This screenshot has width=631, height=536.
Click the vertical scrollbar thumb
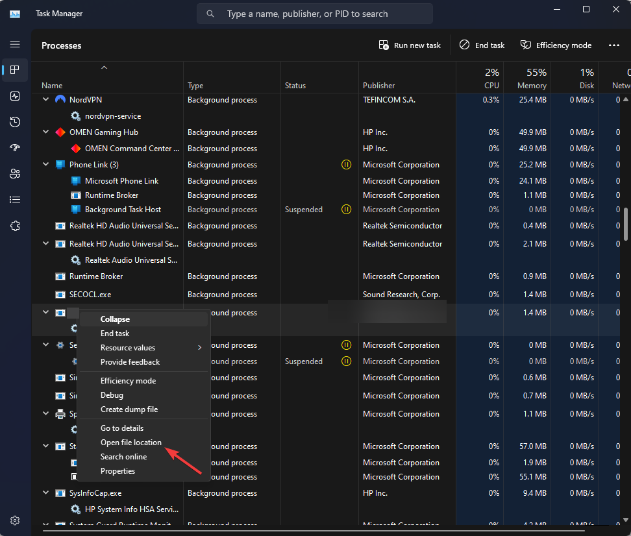pos(626,224)
